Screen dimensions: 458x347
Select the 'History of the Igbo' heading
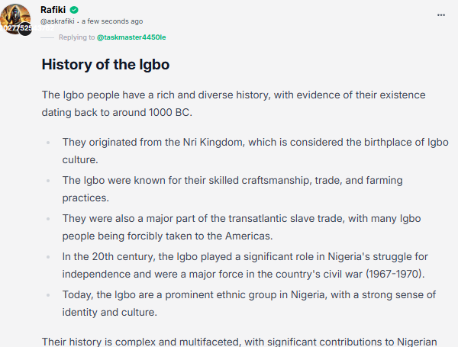[105, 65]
